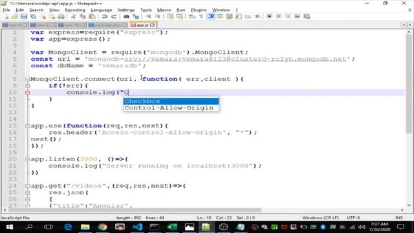The height and width of the screenshot is (233, 414).
Task: Click the vertical scrollbar thumb
Action: [409, 83]
